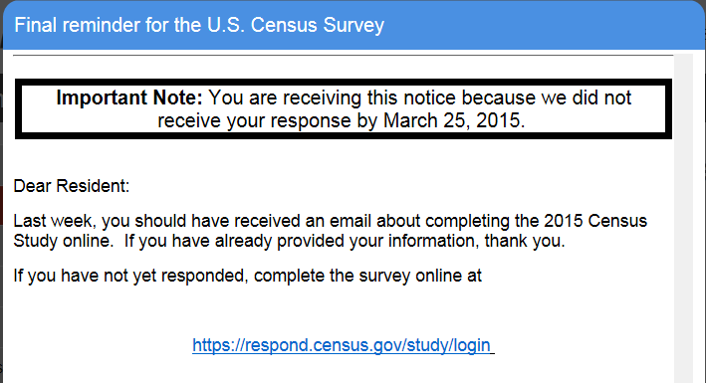The width and height of the screenshot is (706, 383).
Task: Click the line starting 'Study online. If you have'
Action: [x=289, y=241]
